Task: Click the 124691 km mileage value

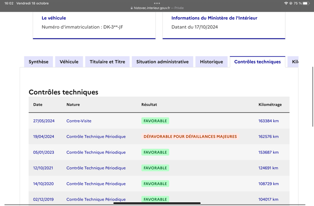Action: point(268,168)
